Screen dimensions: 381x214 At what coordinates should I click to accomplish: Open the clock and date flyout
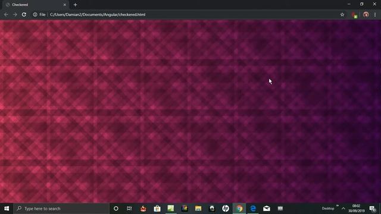[x=357, y=209]
